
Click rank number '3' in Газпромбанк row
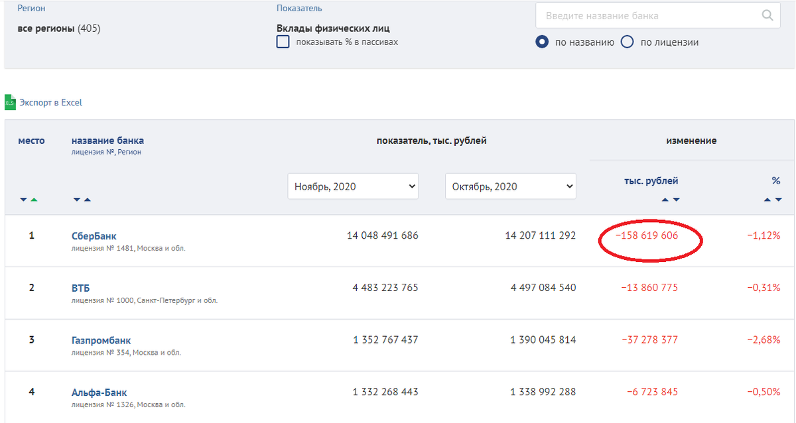(x=31, y=339)
